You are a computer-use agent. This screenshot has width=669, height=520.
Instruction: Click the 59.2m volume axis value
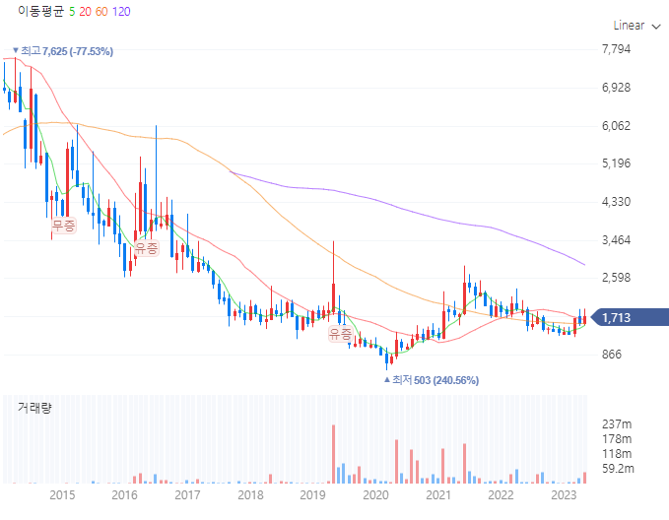coord(618,469)
